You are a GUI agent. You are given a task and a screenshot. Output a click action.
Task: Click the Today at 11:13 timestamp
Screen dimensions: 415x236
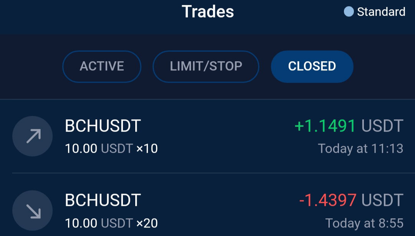click(360, 149)
